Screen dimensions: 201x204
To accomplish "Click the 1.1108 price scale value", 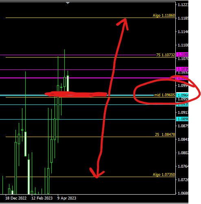I will coord(183,45).
